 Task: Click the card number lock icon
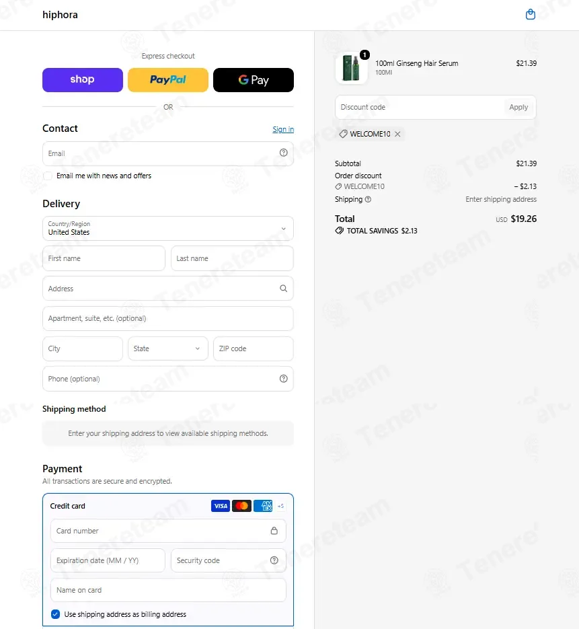click(274, 531)
